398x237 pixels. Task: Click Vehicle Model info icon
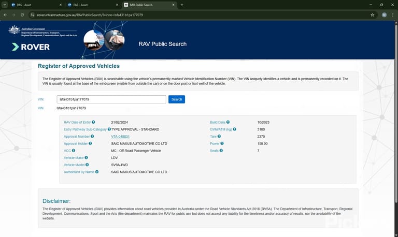coord(87,165)
